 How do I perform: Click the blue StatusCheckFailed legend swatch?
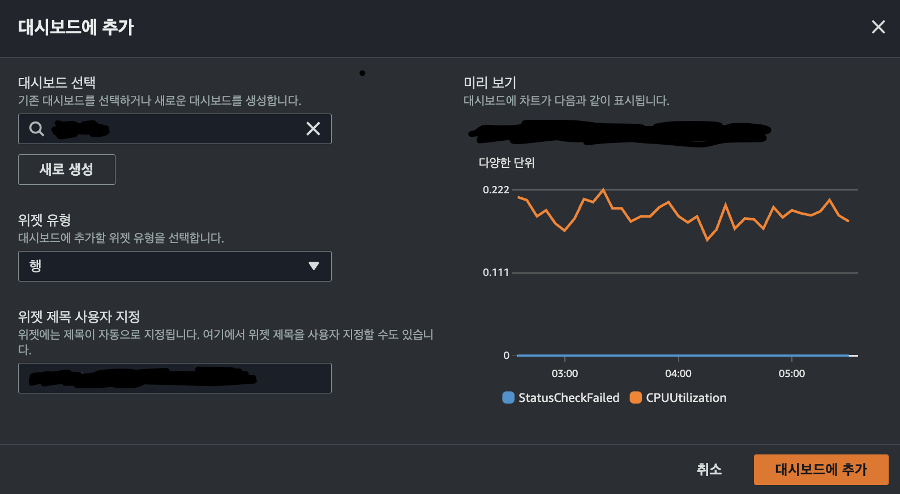point(508,397)
